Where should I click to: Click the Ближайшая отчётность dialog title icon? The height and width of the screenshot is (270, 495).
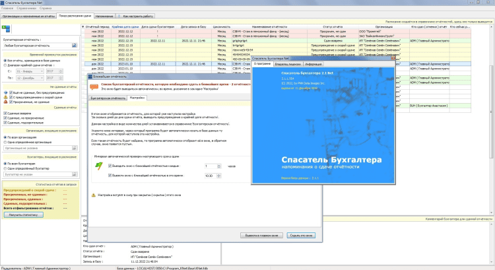[x=90, y=77]
